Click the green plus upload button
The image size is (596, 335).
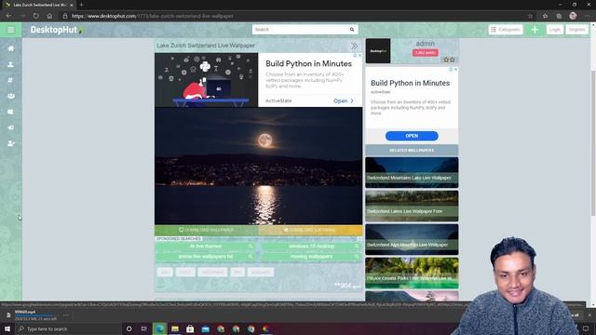535,30
